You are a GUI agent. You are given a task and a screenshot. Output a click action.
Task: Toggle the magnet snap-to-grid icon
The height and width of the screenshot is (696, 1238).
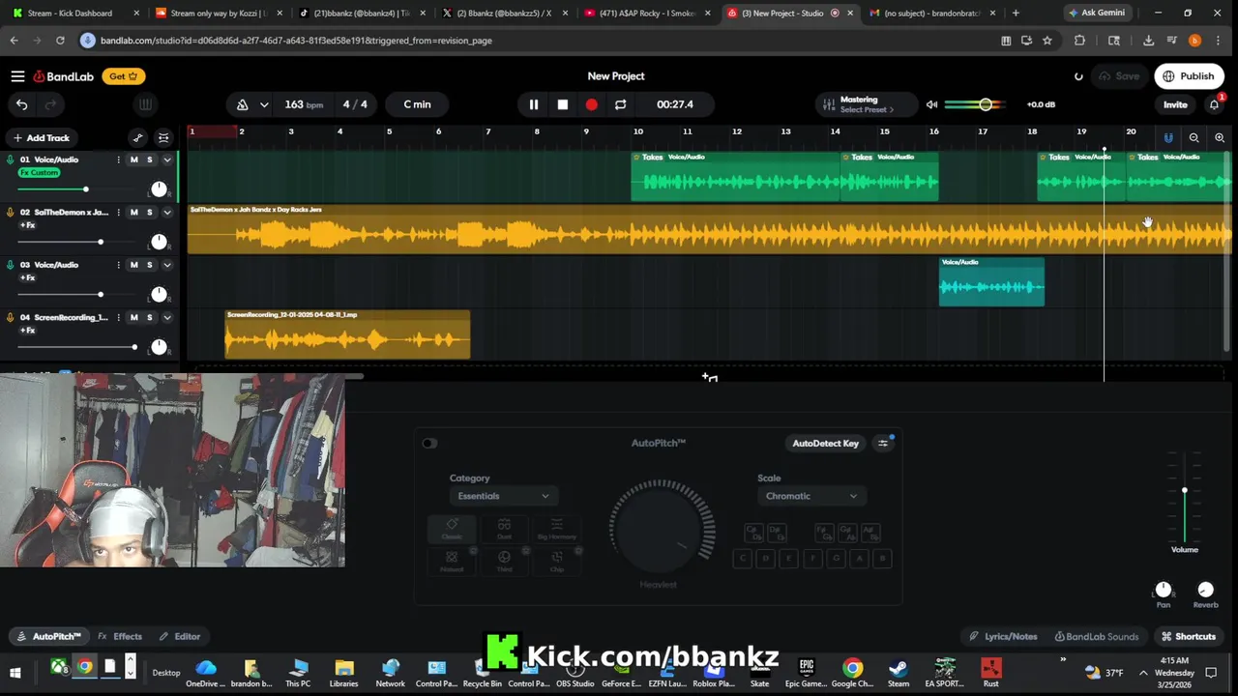pos(1168,138)
